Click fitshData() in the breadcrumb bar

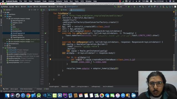65,87
